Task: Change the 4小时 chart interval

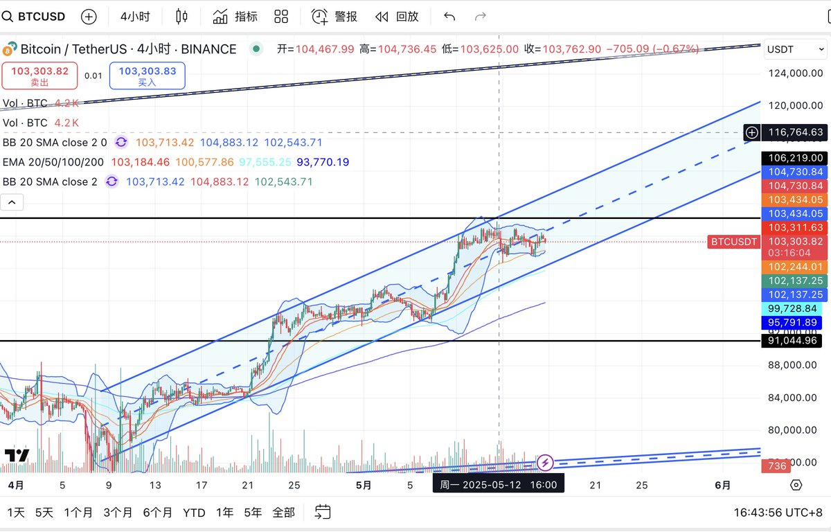Action: click(x=134, y=16)
